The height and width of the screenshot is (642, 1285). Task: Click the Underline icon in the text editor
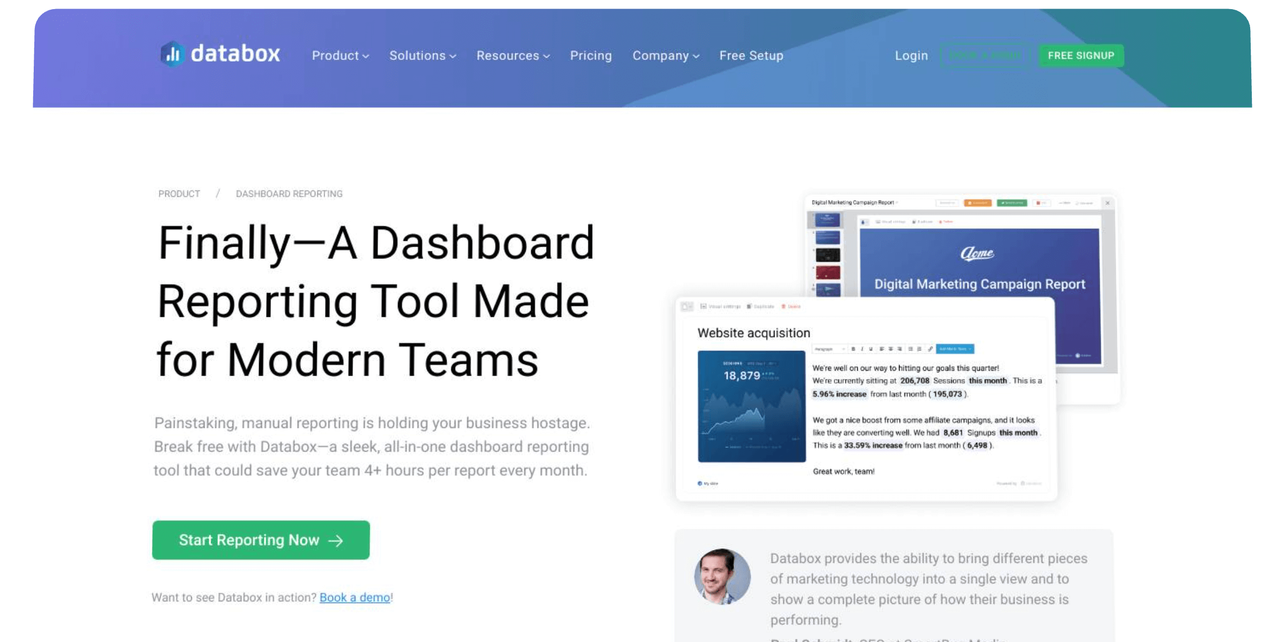coord(871,349)
